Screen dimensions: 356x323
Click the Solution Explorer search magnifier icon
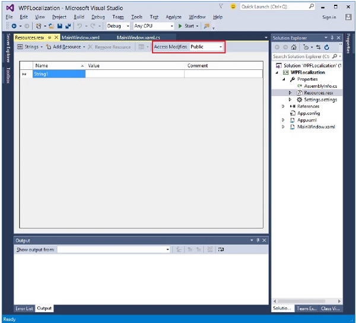335,56
